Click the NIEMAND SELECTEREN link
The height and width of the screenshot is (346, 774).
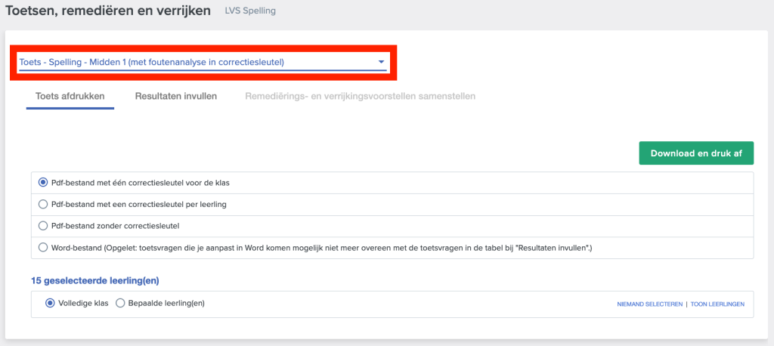649,304
